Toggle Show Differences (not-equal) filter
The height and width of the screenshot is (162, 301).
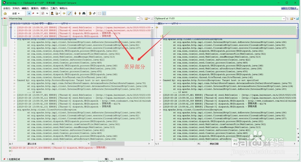pos(33,13)
